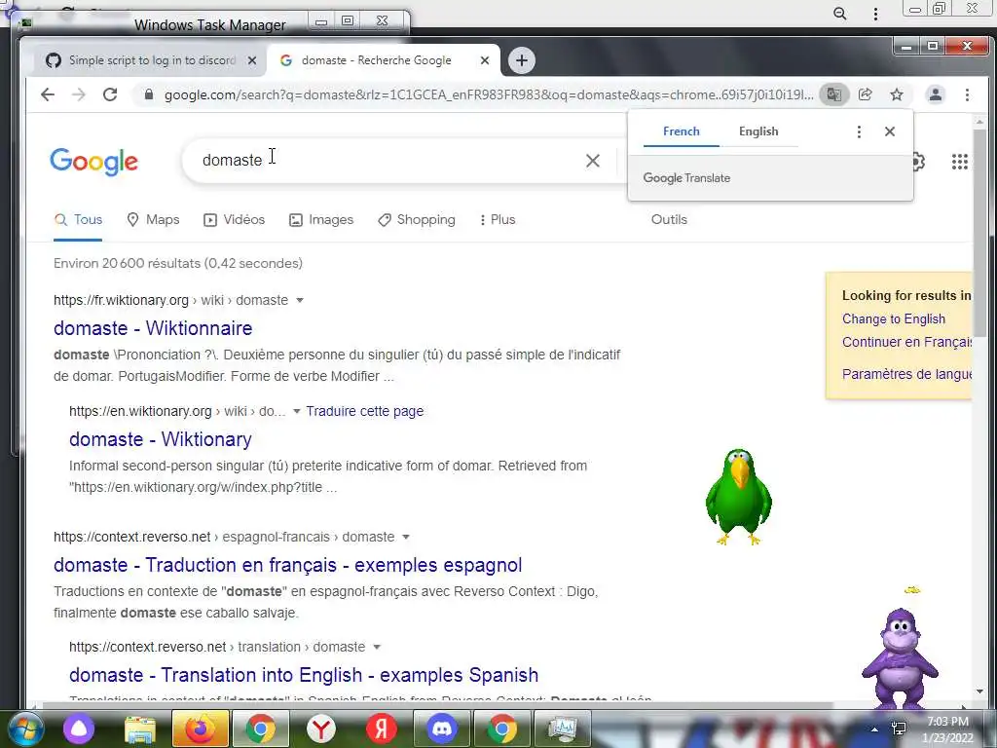Click the search magnifier in background window

point(840,14)
